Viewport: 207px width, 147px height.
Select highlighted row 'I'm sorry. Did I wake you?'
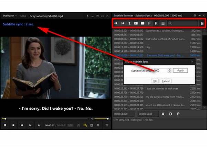[157, 56]
